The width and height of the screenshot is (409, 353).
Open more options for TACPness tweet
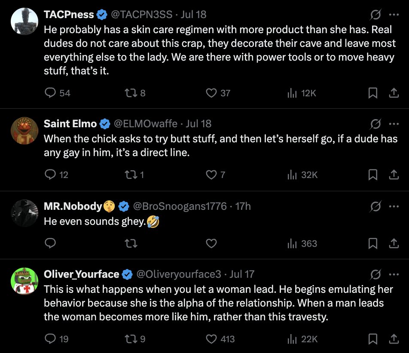pos(394,15)
